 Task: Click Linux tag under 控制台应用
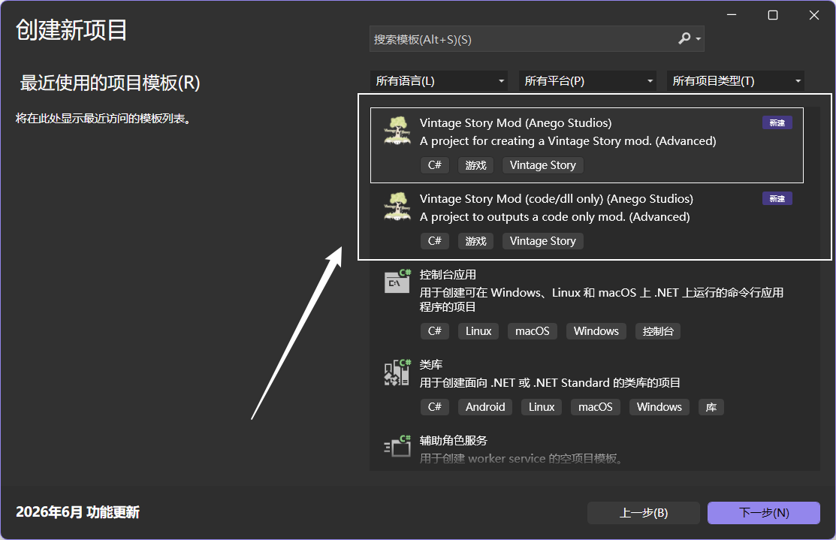tap(478, 331)
